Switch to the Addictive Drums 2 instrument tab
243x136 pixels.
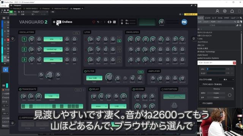pos(60,8)
